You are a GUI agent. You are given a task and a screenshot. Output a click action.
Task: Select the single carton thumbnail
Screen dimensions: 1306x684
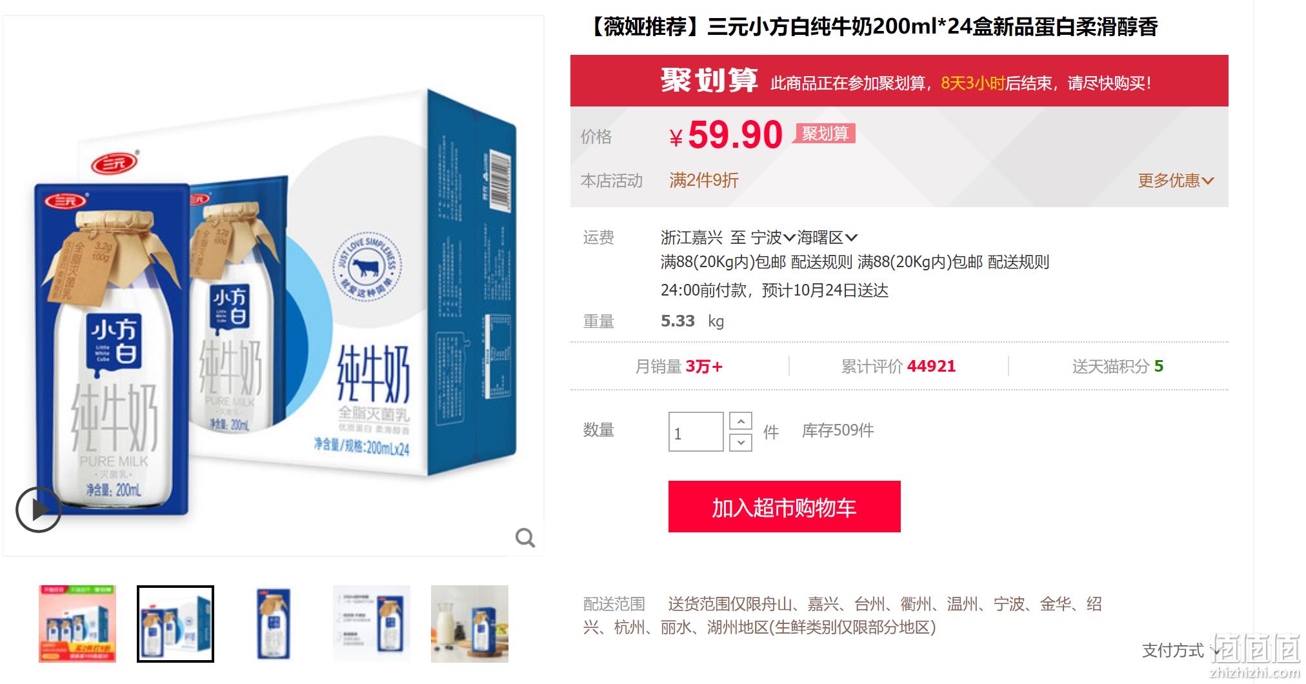coord(274,624)
